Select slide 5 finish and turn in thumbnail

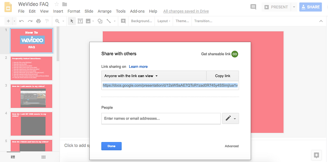pos(31,146)
